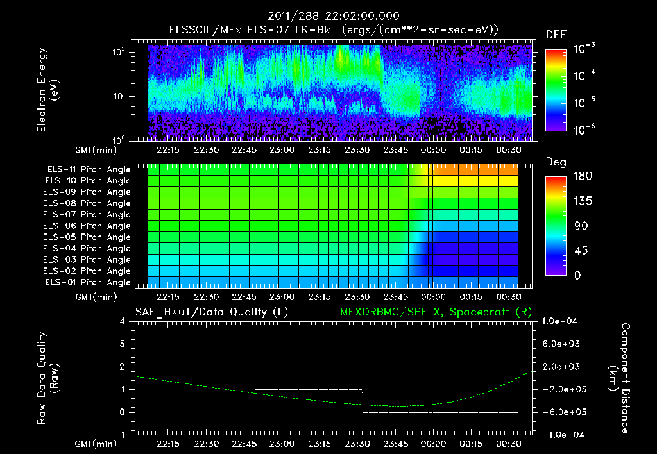Click GMT(min) label under the data quality plot
This screenshot has width=657, height=454.
96,444
